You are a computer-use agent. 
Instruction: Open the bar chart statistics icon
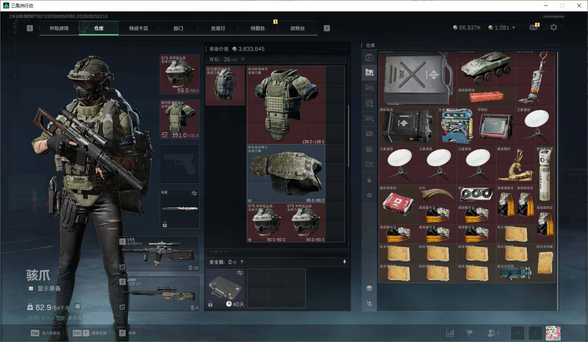450,333
